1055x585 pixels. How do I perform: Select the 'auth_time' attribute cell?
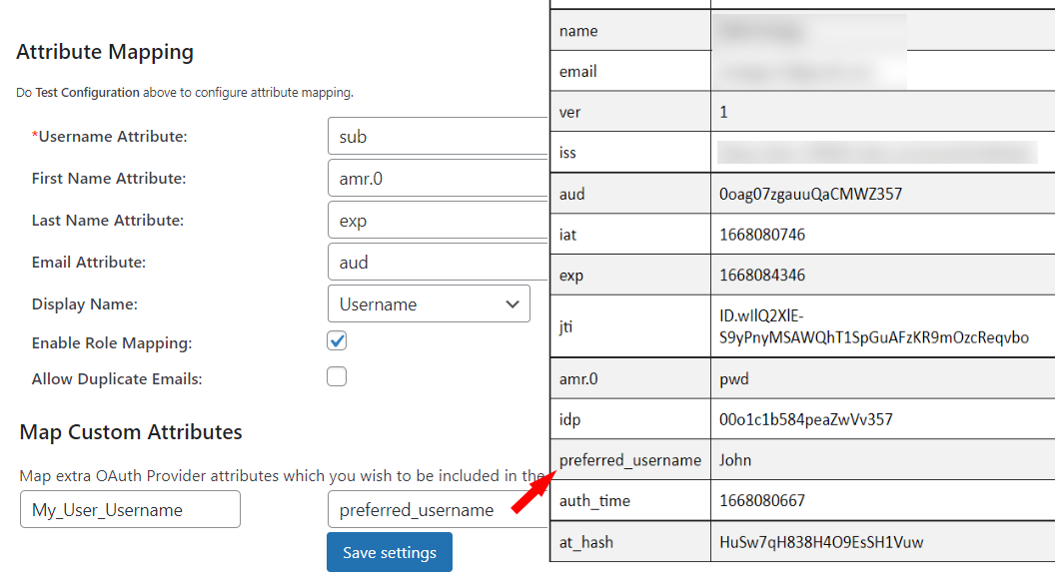click(x=630, y=500)
